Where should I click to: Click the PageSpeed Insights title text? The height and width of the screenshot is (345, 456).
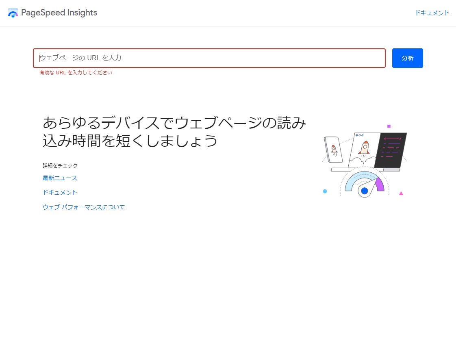coord(59,13)
